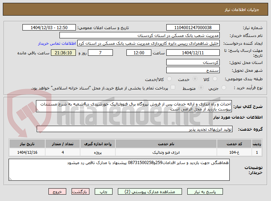Click the نام دستگاه خریدار label
This screenshot has width=271, height=201.
click(x=246, y=36)
